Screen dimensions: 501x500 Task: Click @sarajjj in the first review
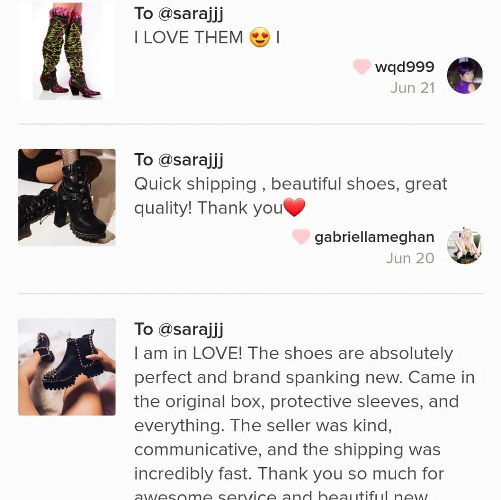[191, 14]
